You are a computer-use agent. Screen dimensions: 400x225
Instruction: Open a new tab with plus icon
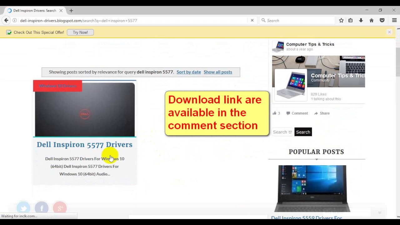click(x=71, y=11)
